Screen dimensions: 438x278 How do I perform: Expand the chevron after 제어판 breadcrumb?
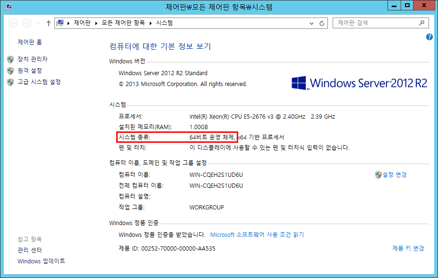pyautogui.click(x=96, y=23)
